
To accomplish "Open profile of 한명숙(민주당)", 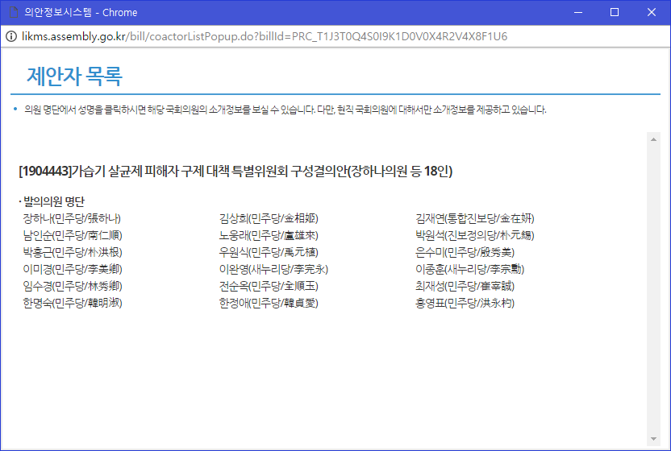I will 73,303.
